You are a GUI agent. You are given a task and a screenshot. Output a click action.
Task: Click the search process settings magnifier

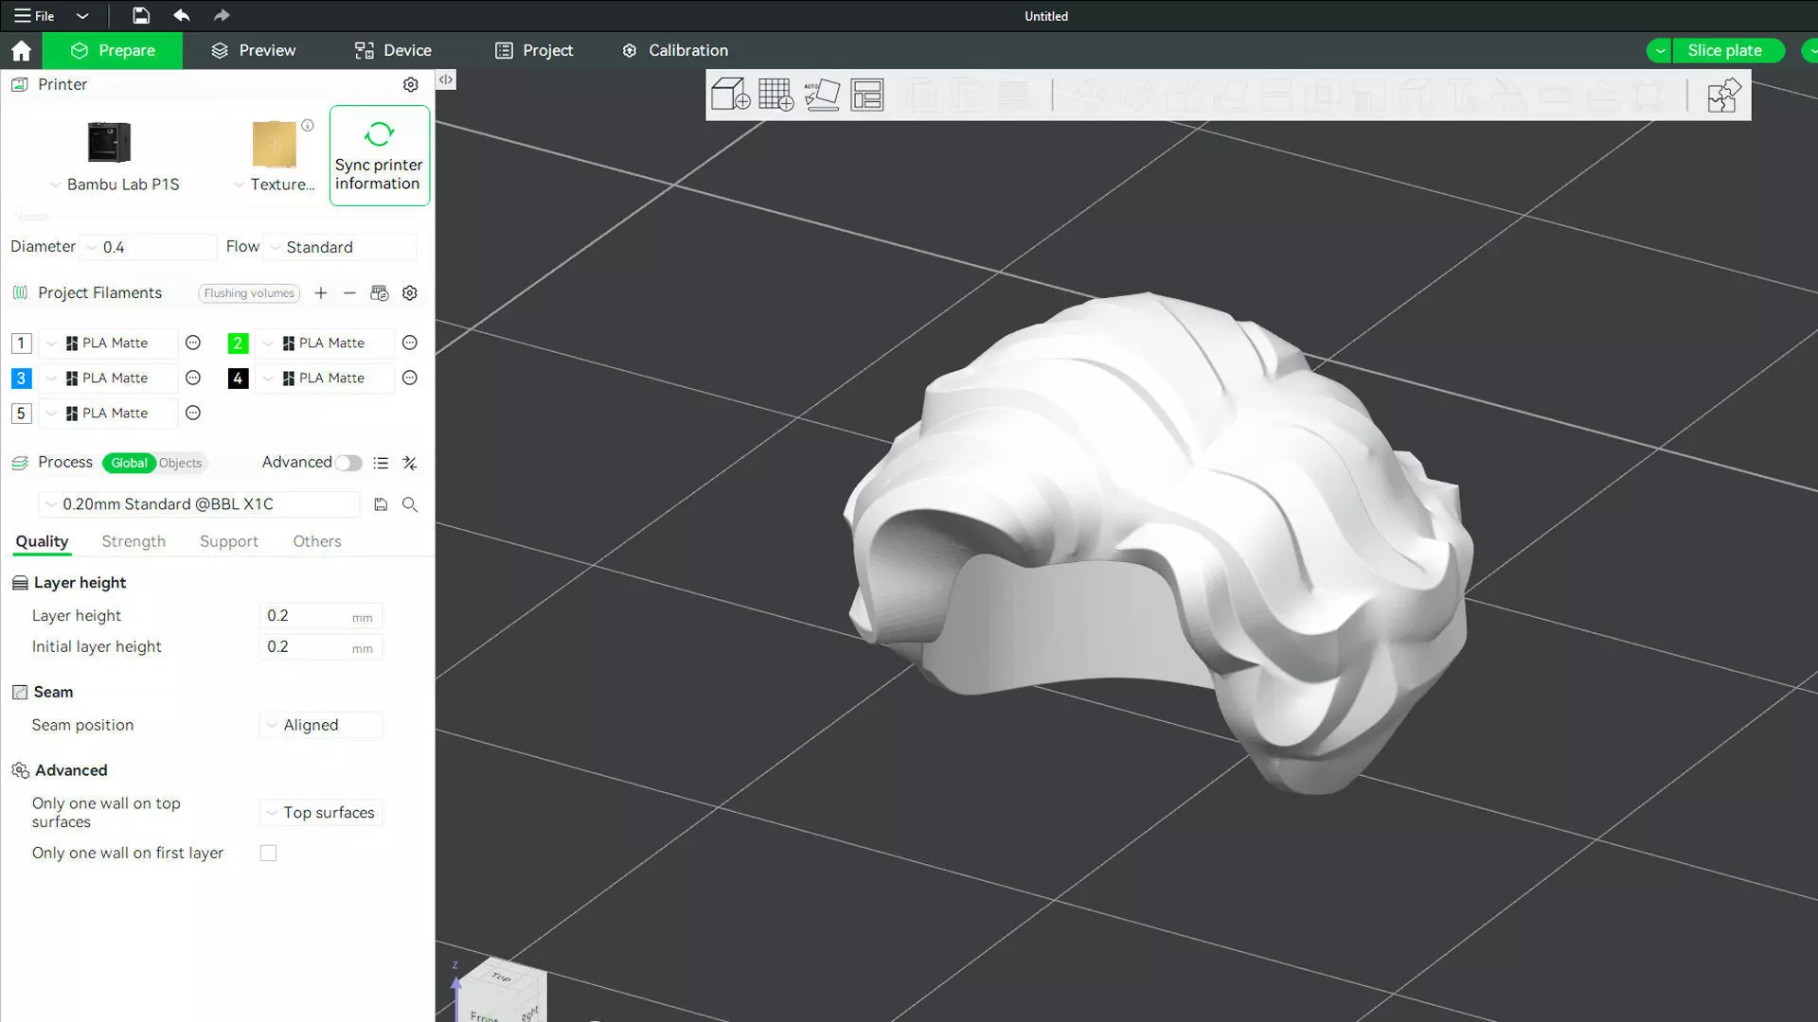coord(410,504)
